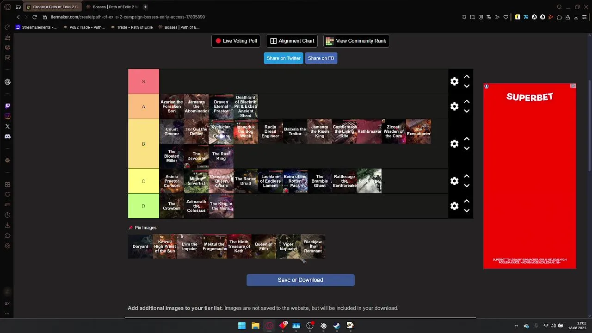This screenshot has width=592, height=333.
Task: Open the sidebar settings gear icon
Action: click(x=7, y=246)
